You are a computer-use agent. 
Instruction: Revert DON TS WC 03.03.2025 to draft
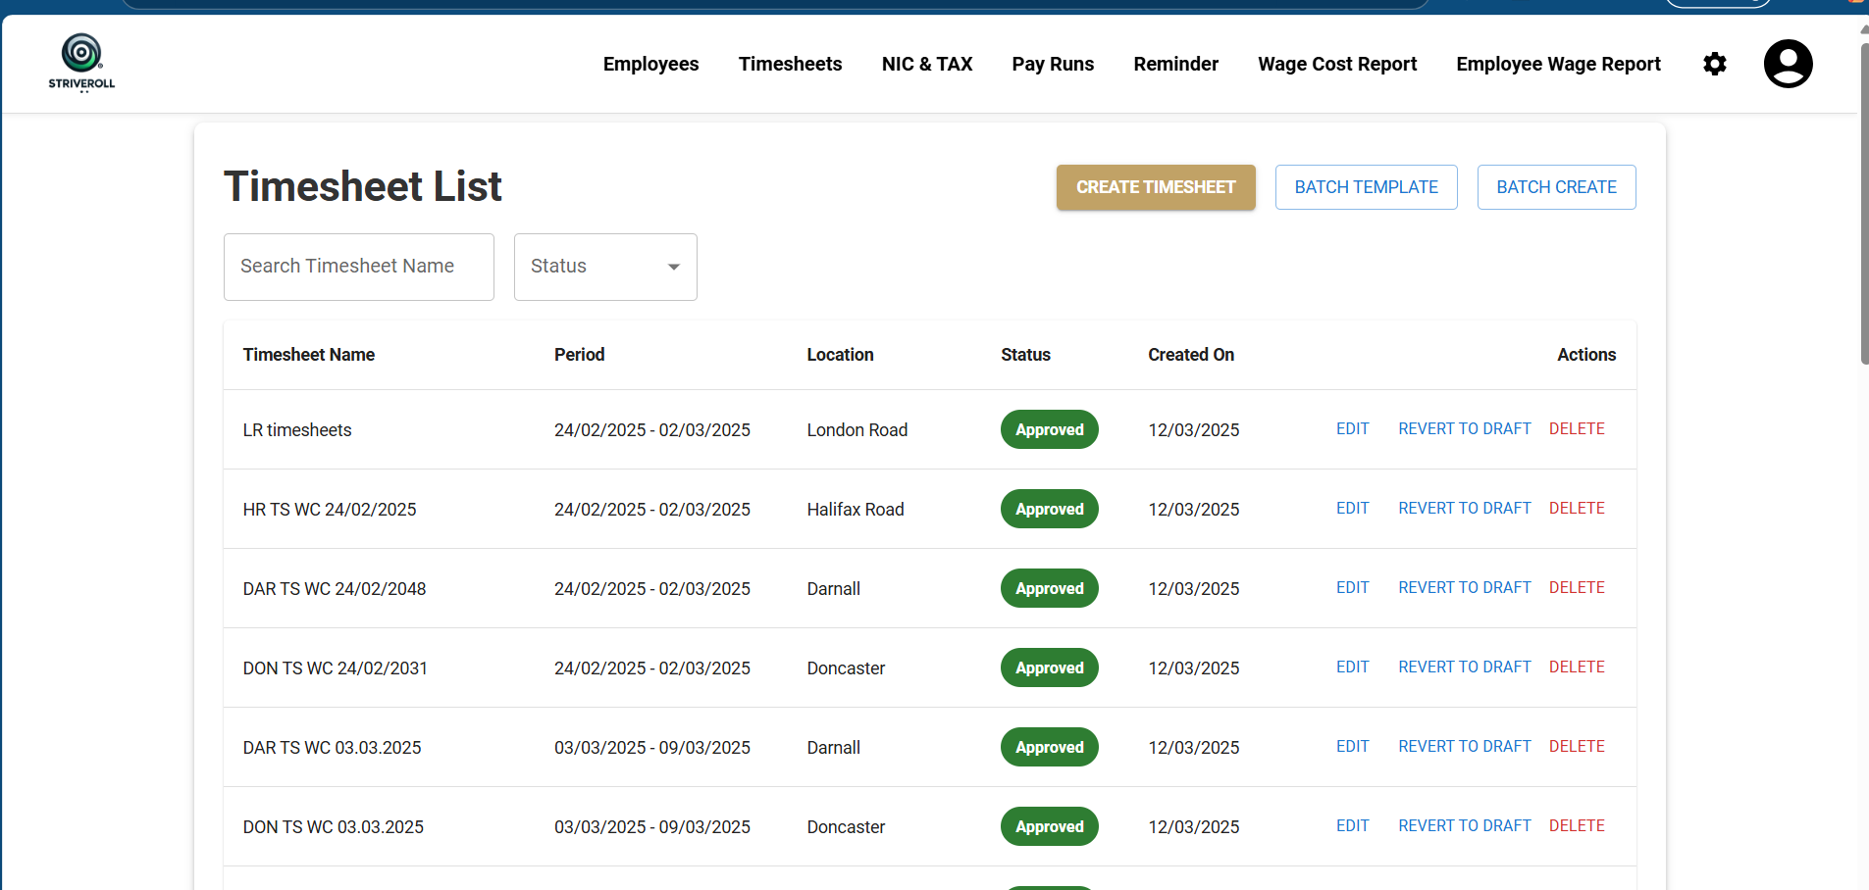(x=1464, y=826)
